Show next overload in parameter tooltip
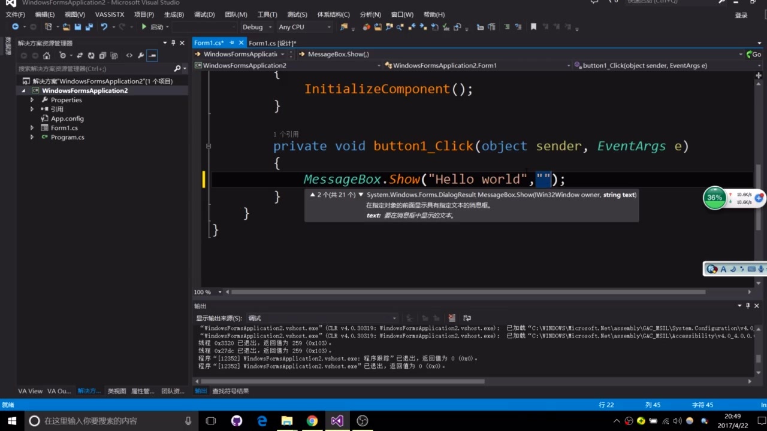Viewport: 767px width, 431px height. point(361,195)
